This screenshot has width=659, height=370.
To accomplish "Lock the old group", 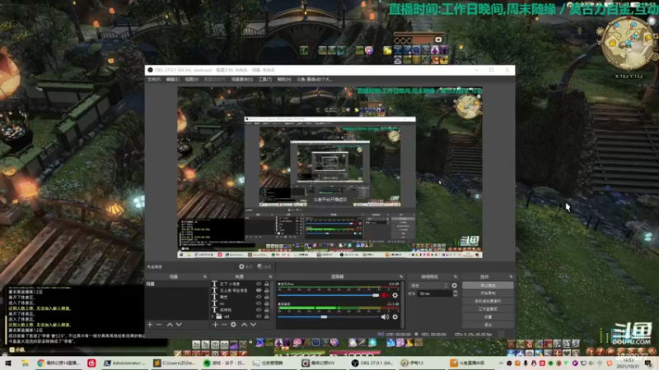I will [x=266, y=317].
